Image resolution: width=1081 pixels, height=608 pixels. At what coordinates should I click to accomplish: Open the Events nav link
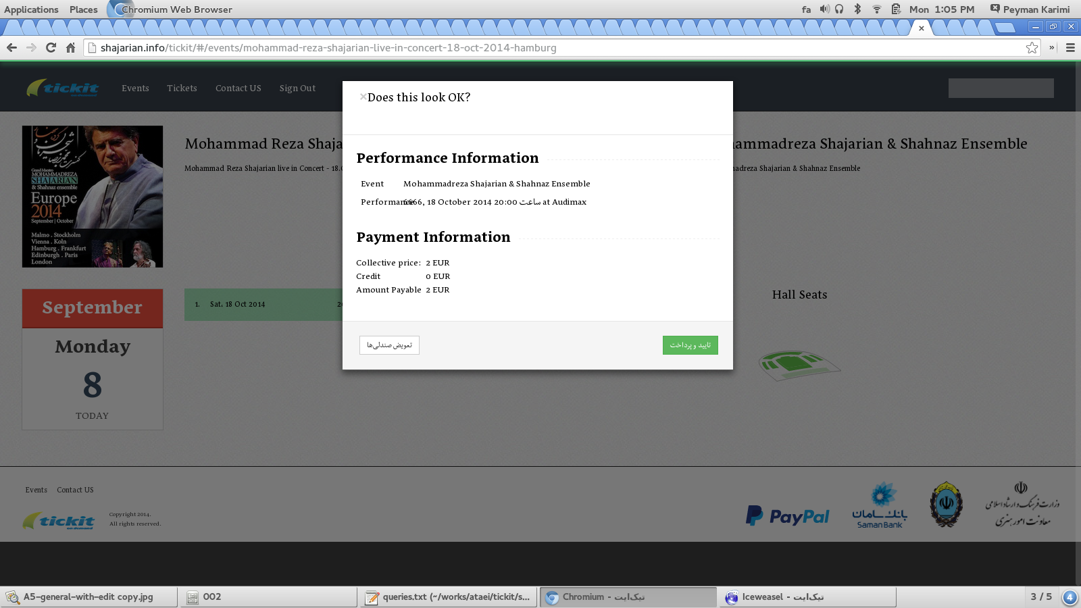[135, 88]
